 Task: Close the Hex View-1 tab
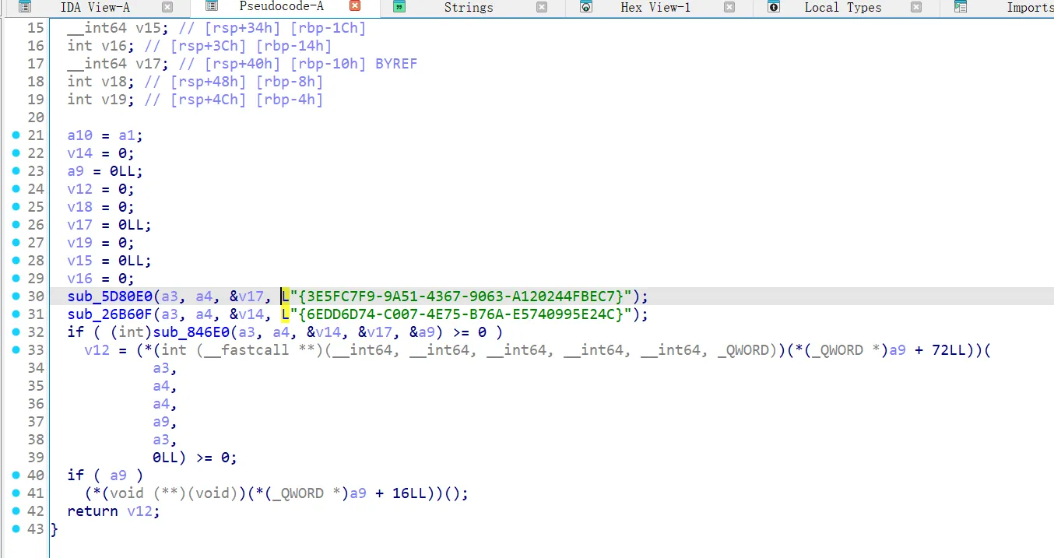point(729,7)
